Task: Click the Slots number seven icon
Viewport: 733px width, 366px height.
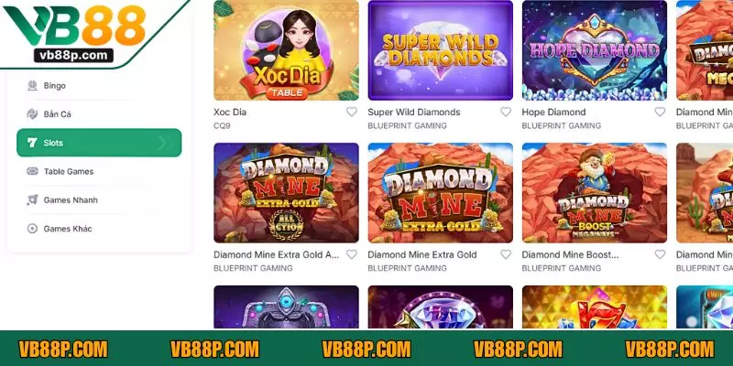Action: [x=32, y=143]
